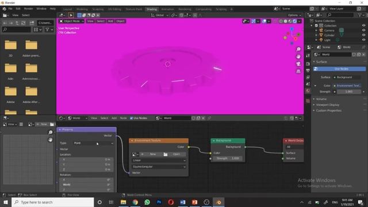
Task: Open the File menu
Action: click(x=10, y=9)
